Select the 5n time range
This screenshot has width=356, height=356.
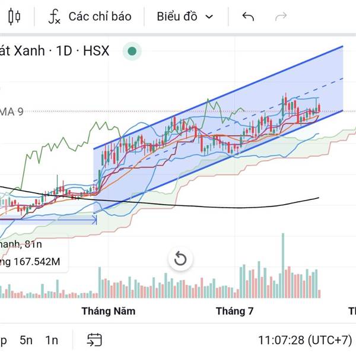pos(26,340)
